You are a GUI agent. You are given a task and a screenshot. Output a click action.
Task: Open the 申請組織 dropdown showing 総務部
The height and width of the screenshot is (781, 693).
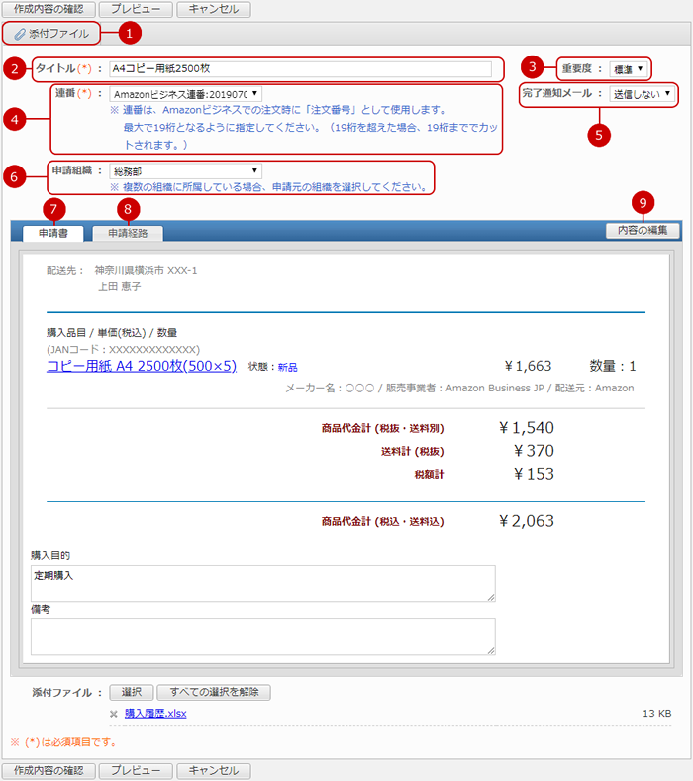(x=185, y=171)
